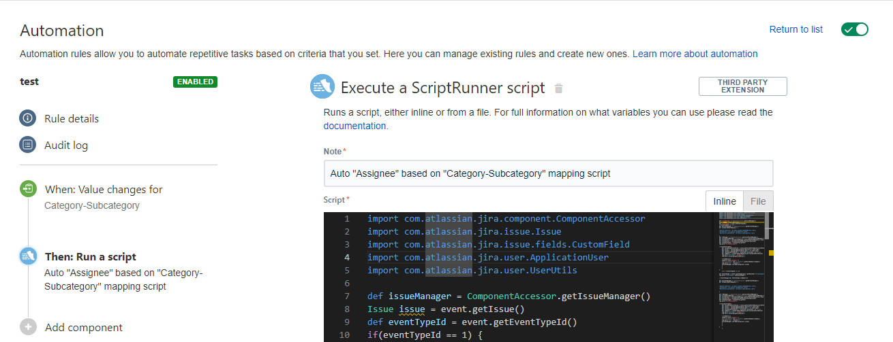This screenshot has height=342, width=893.
Task: Click line 7 issueManager definition
Action: [509, 296]
